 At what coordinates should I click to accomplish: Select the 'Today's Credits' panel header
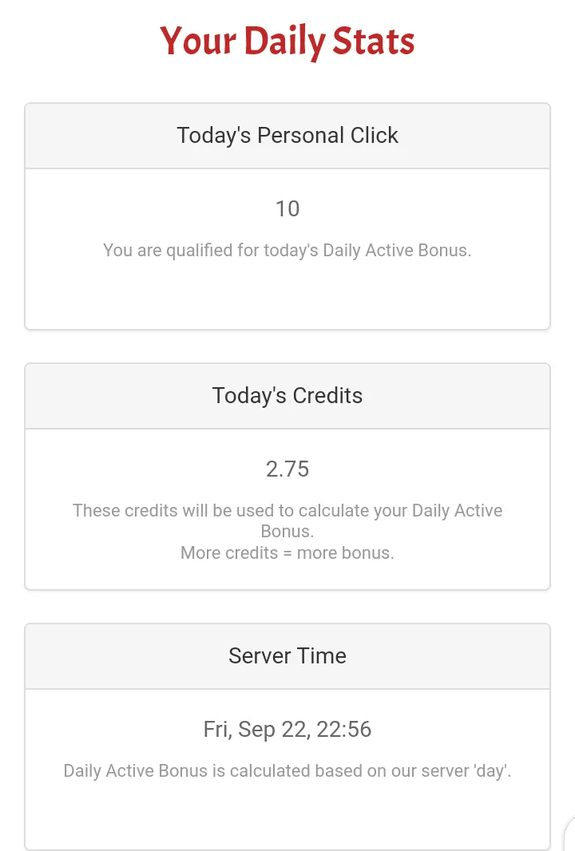click(287, 396)
